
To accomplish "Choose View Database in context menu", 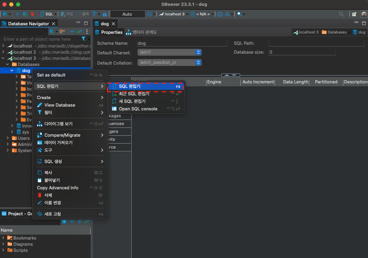I will pyautogui.click(x=70, y=105).
